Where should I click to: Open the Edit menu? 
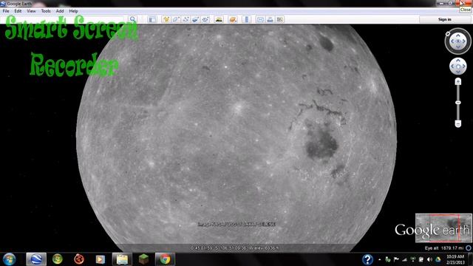pos(18,11)
